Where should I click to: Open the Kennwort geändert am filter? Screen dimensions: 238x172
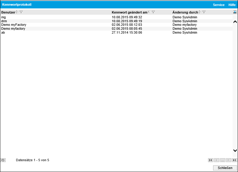pyautogui.click(x=153, y=12)
